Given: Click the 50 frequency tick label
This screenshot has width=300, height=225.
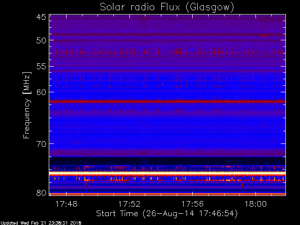Looking at the screenshot, I should (41, 41).
